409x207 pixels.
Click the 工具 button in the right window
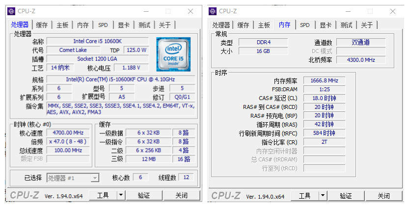tap(304, 196)
